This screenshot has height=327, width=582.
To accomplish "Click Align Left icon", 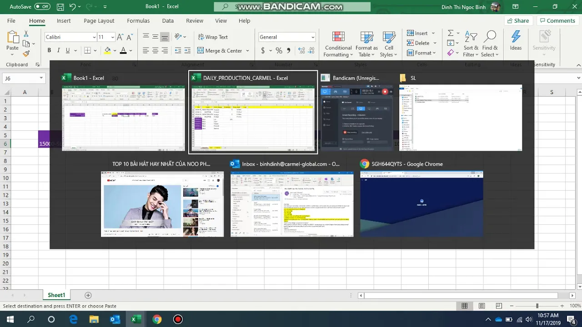I will 146,50.
